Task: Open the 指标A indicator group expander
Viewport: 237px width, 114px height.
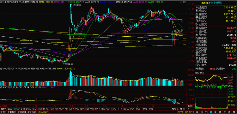Action: click(4, 109)
